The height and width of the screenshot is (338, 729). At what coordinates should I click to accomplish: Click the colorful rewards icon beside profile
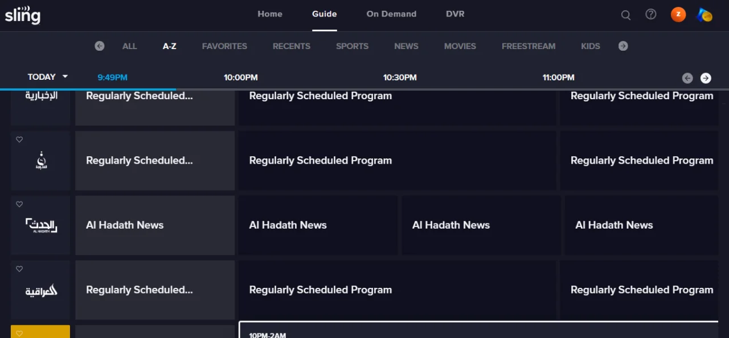pos(705,15)
